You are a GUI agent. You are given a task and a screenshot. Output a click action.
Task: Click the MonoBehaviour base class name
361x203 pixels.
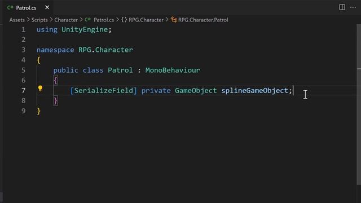(x=173, y=70)
